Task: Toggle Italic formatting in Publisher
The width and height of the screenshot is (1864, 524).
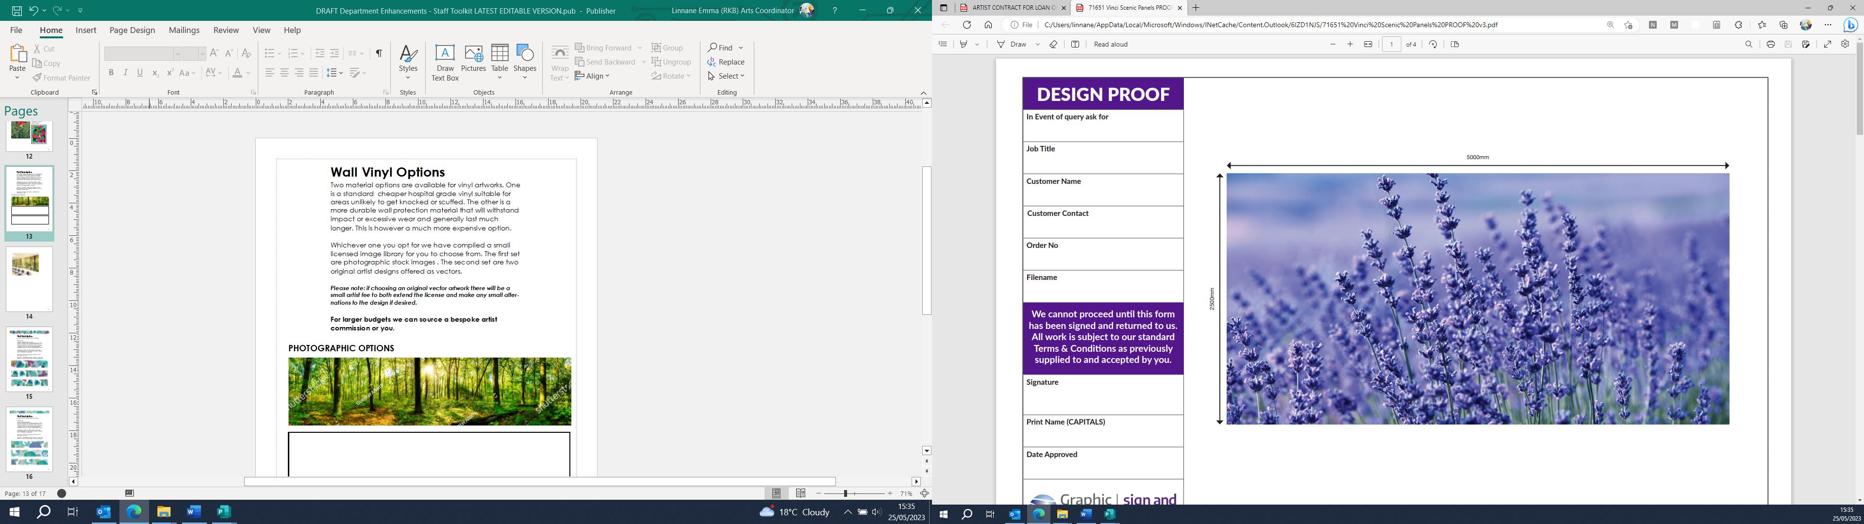Action: coord(125,73)
